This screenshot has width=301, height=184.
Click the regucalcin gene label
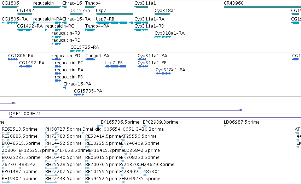click(44, 3)
